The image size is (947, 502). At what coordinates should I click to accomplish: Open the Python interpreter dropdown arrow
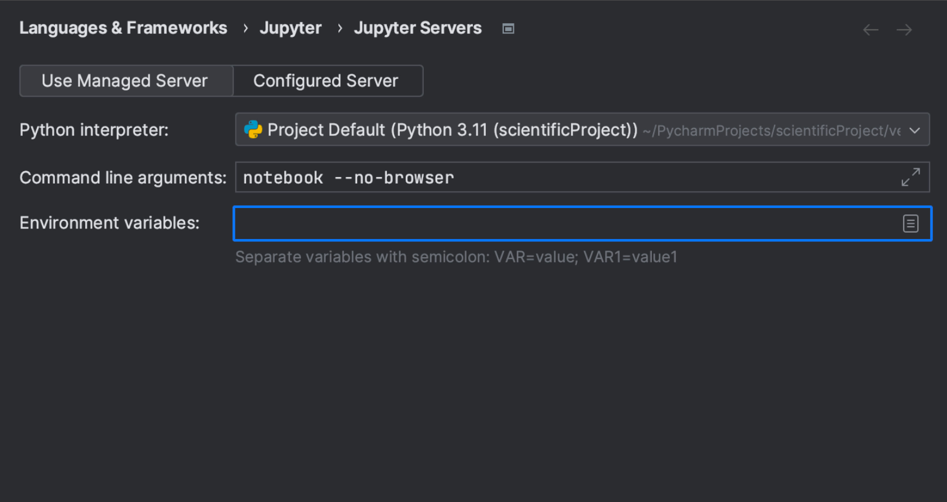tap(915, 130)
